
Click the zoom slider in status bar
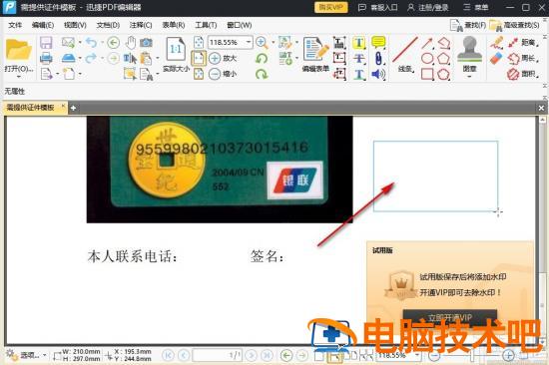(471, 356)
